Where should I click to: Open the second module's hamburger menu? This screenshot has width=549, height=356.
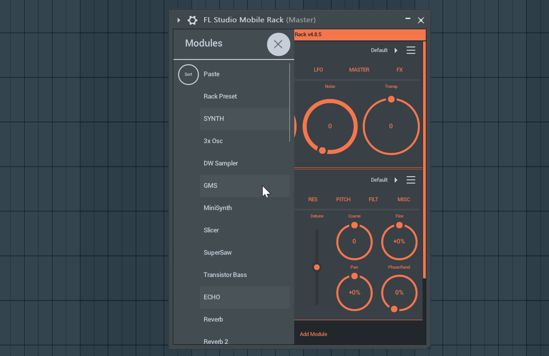[x=410, y=180]
